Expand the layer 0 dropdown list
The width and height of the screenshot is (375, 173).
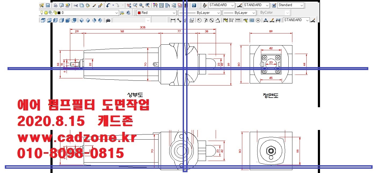117,13
